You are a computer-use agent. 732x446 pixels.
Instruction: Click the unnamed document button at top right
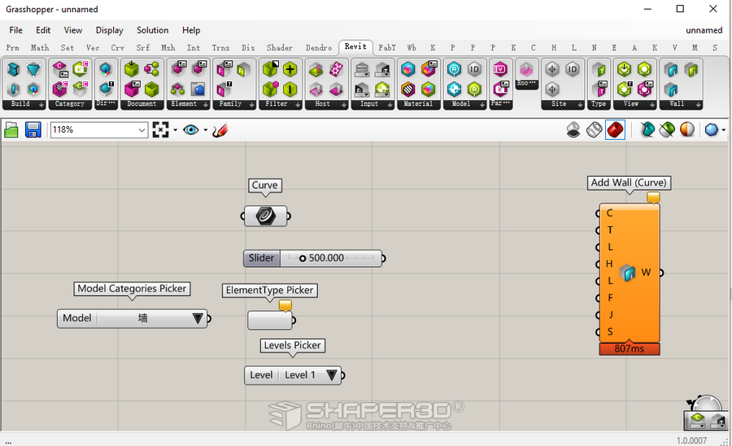pos(704,30)
